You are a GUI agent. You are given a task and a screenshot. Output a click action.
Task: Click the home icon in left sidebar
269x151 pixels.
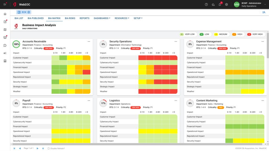click(5, 14)
